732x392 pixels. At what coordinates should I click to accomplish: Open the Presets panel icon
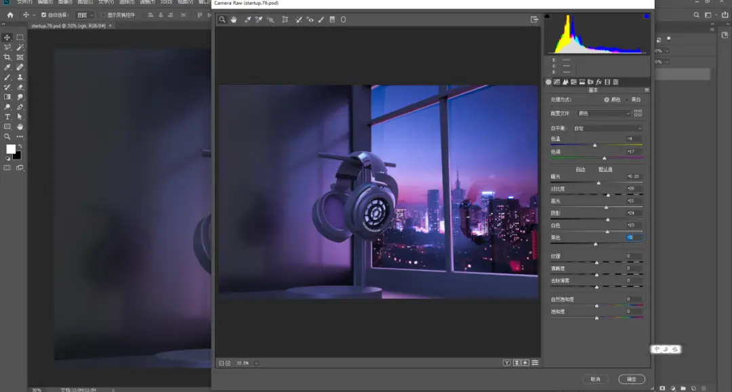pyautogui.click(x=615, y=82)
